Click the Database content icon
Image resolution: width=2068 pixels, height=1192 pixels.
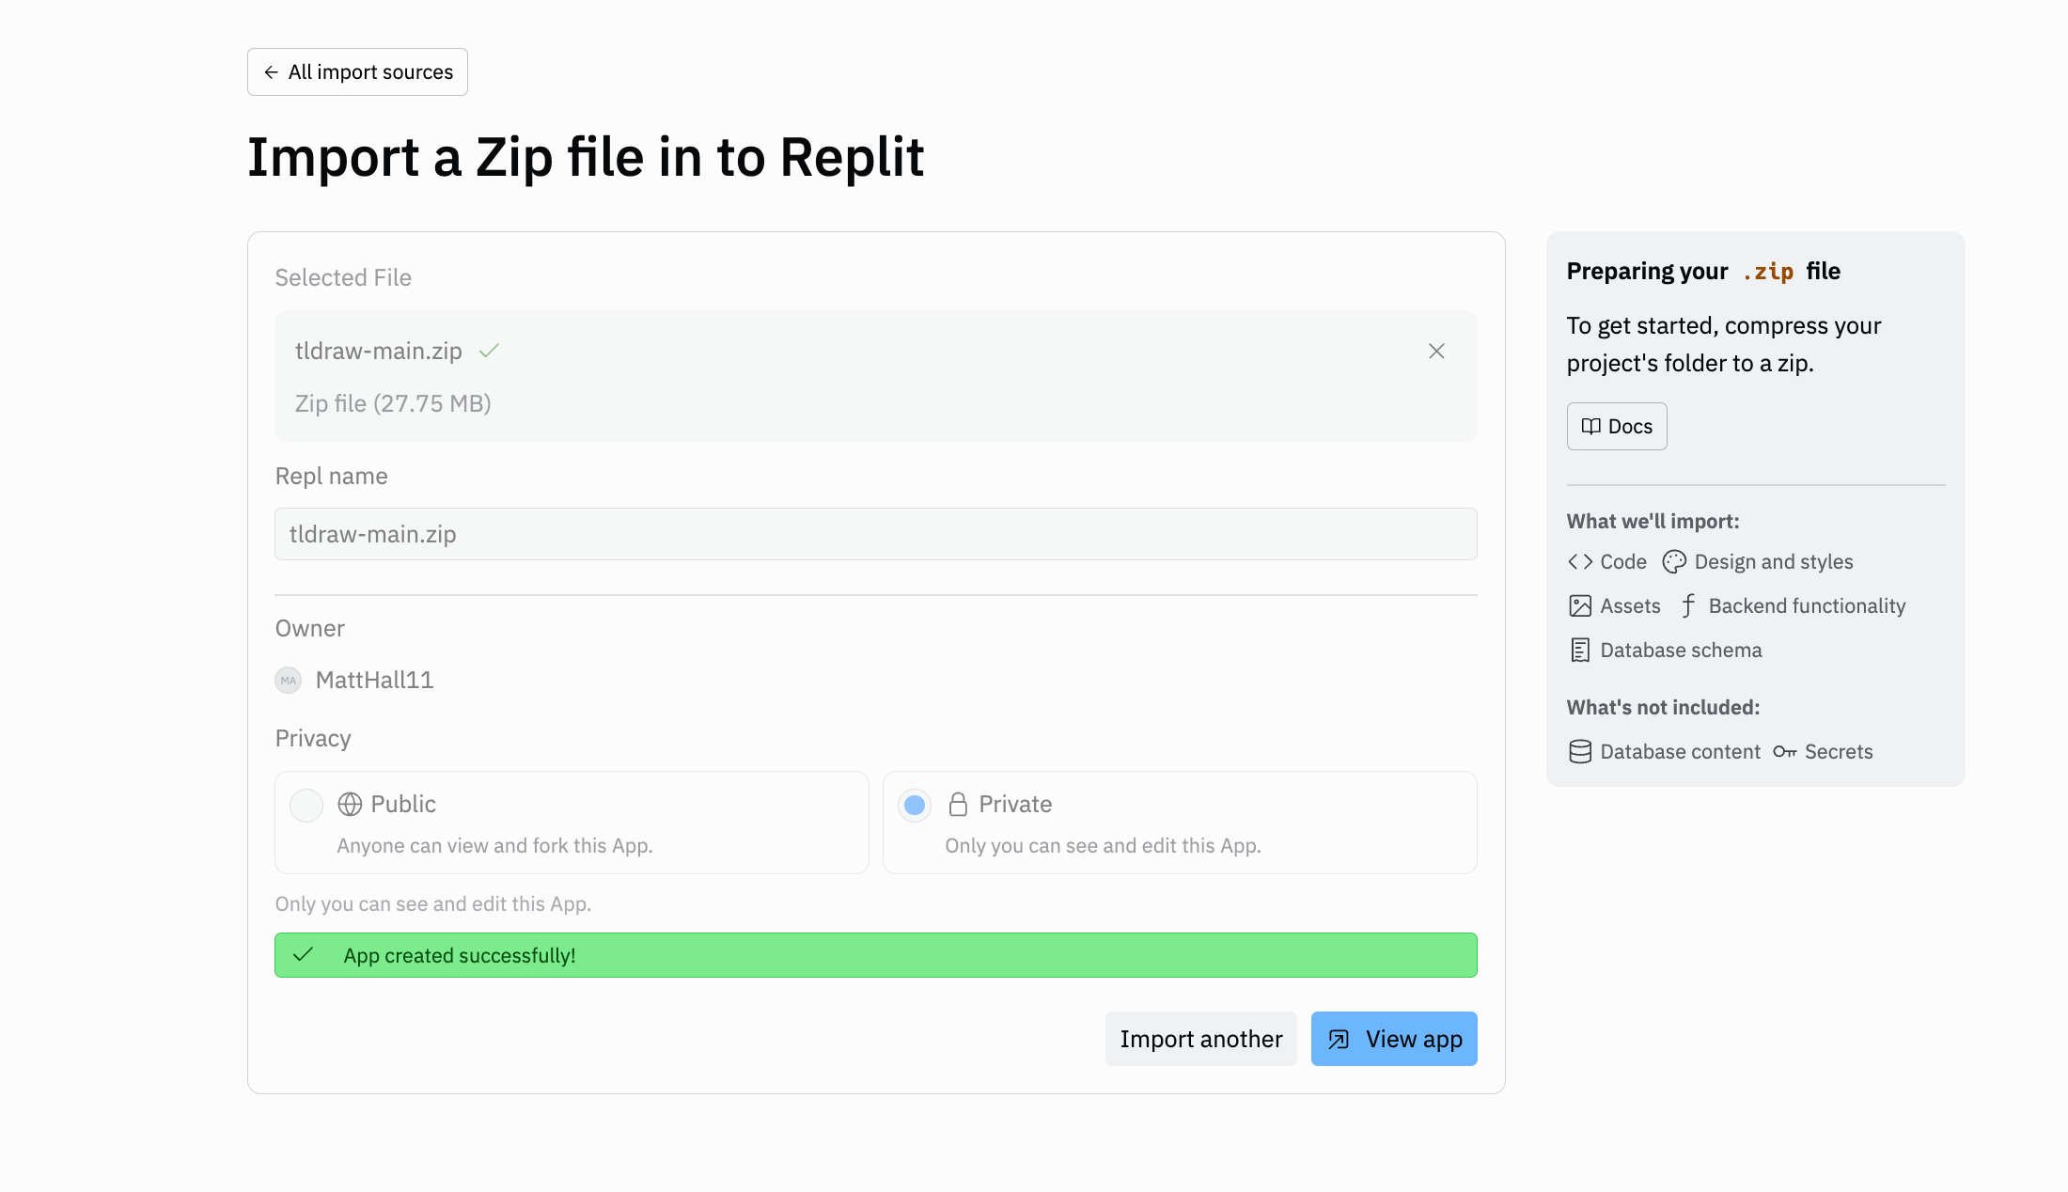1578,751
